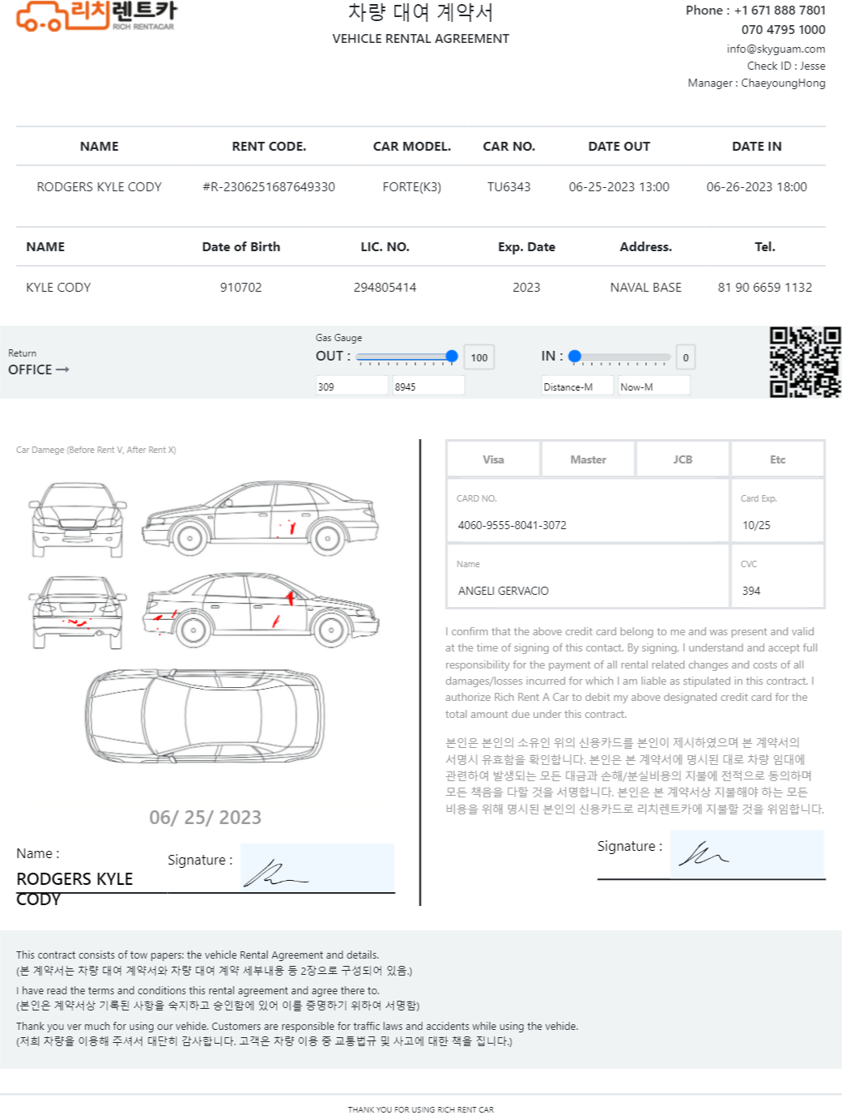Viewport: 842px width, 1115px height.
Task: Click the QR code image
Action: tap(805, 361)
